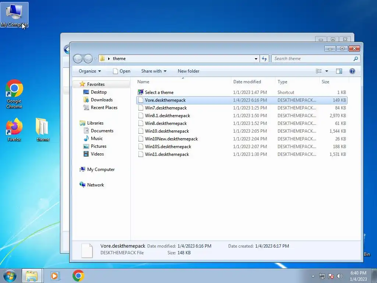Click 'theme' breadcrumb in address bar
377x283 pixels.
coord(119,59)
